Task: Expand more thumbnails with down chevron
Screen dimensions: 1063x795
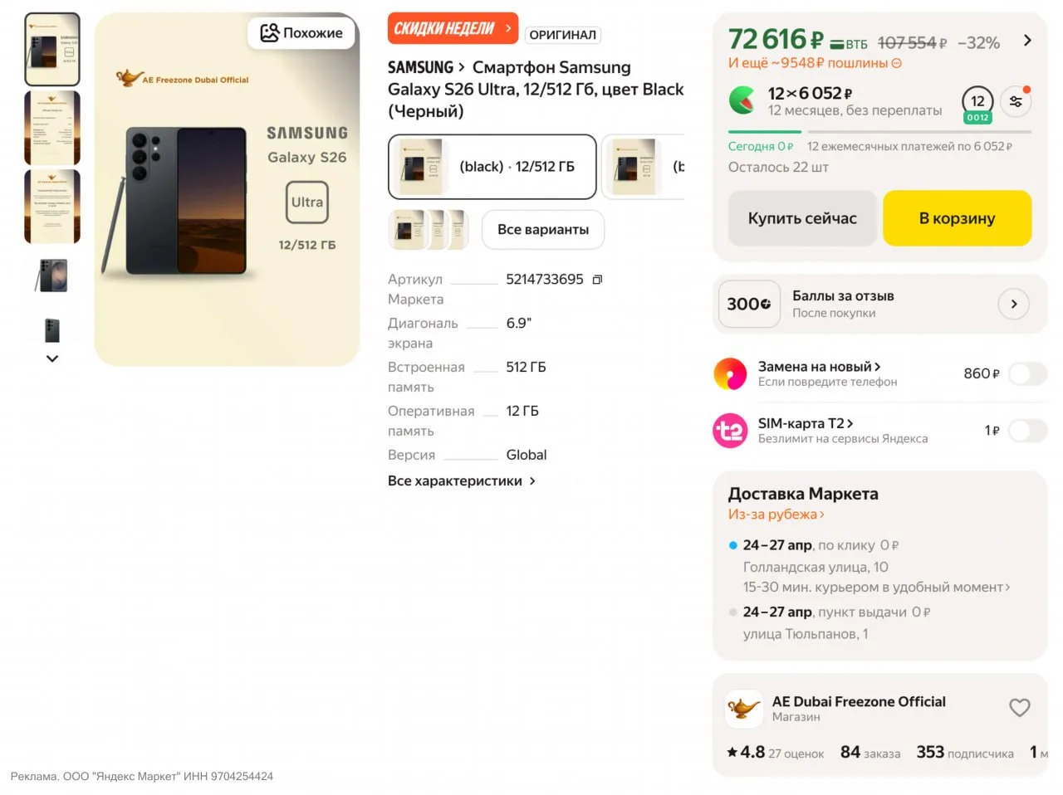Action: click(x=52, y=358)
